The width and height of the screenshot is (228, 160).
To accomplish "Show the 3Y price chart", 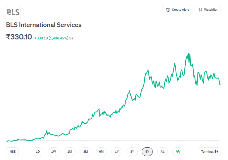I will (x=132, y=152).
